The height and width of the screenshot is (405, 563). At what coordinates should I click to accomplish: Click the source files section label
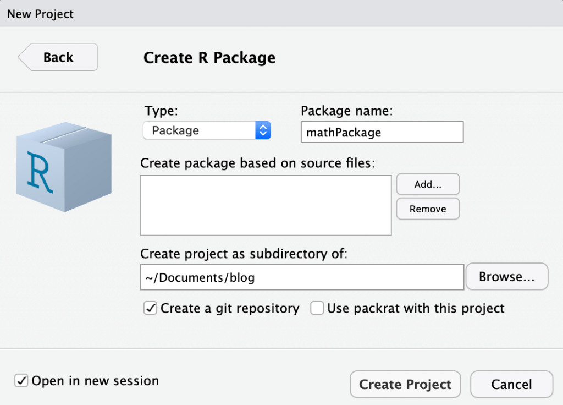pyautogui.click(x=257, y=163)
